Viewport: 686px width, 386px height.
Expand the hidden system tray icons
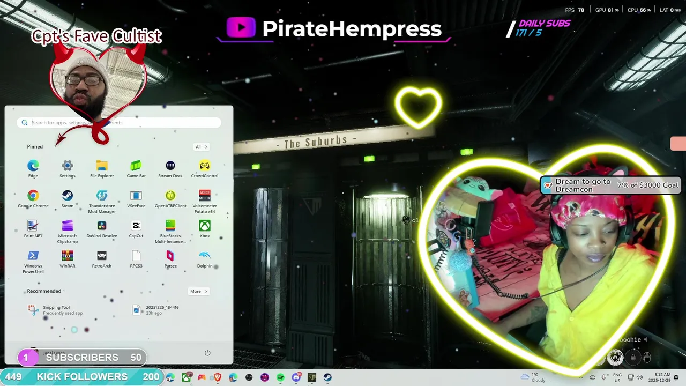pos(581,377)
